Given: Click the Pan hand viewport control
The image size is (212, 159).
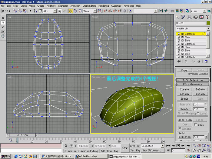Looking at the screenshot, I should click(199, 150).
